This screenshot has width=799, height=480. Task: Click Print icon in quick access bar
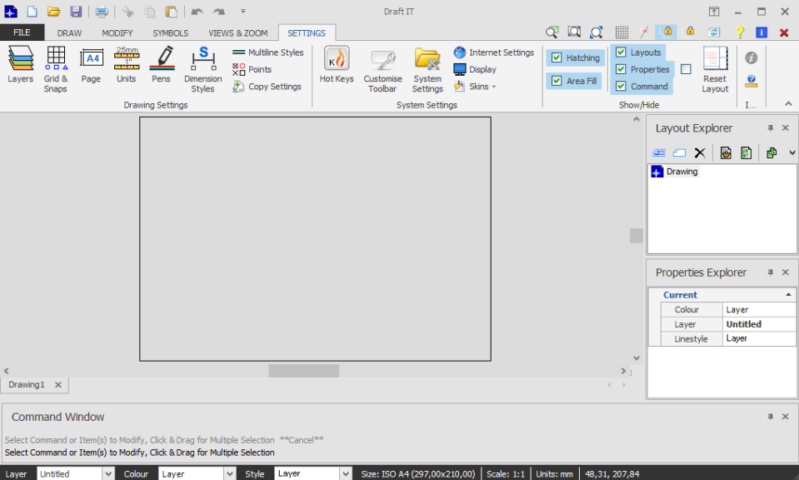[x=102, y=11]
